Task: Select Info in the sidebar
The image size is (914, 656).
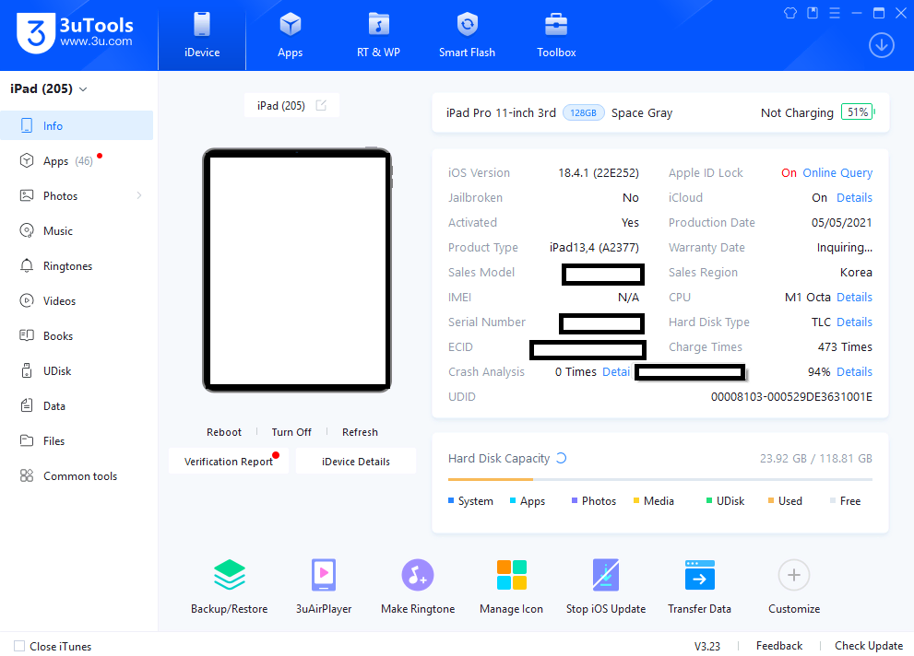Action: coord(77,125)
